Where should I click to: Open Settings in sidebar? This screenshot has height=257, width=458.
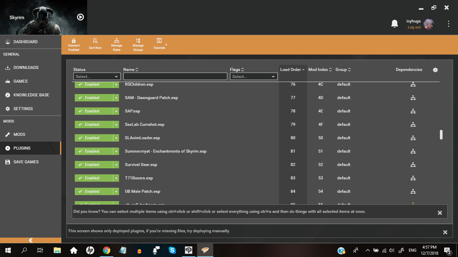[x=31, y=109]
